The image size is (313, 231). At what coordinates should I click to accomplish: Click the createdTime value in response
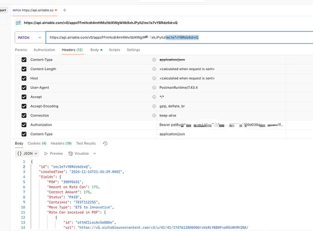click(x=96, y=172)
